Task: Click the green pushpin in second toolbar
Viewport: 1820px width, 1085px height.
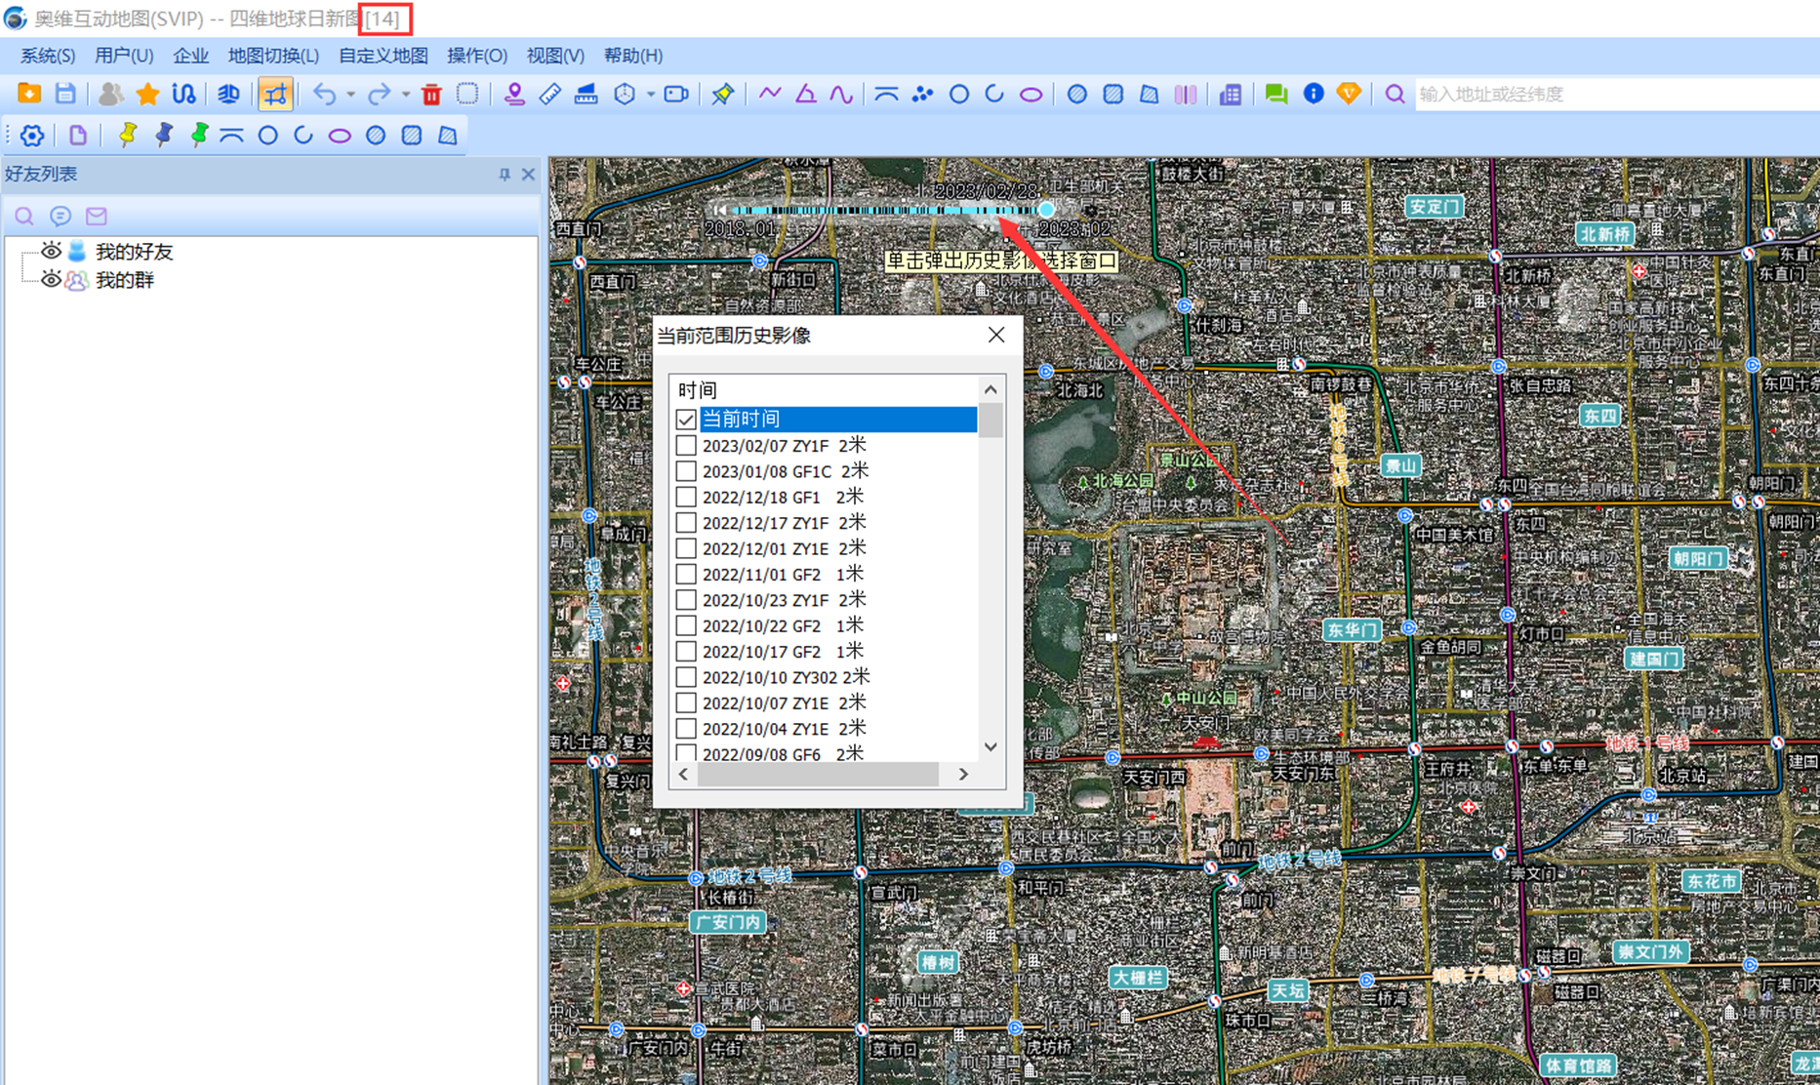Action: coord(199,136)
